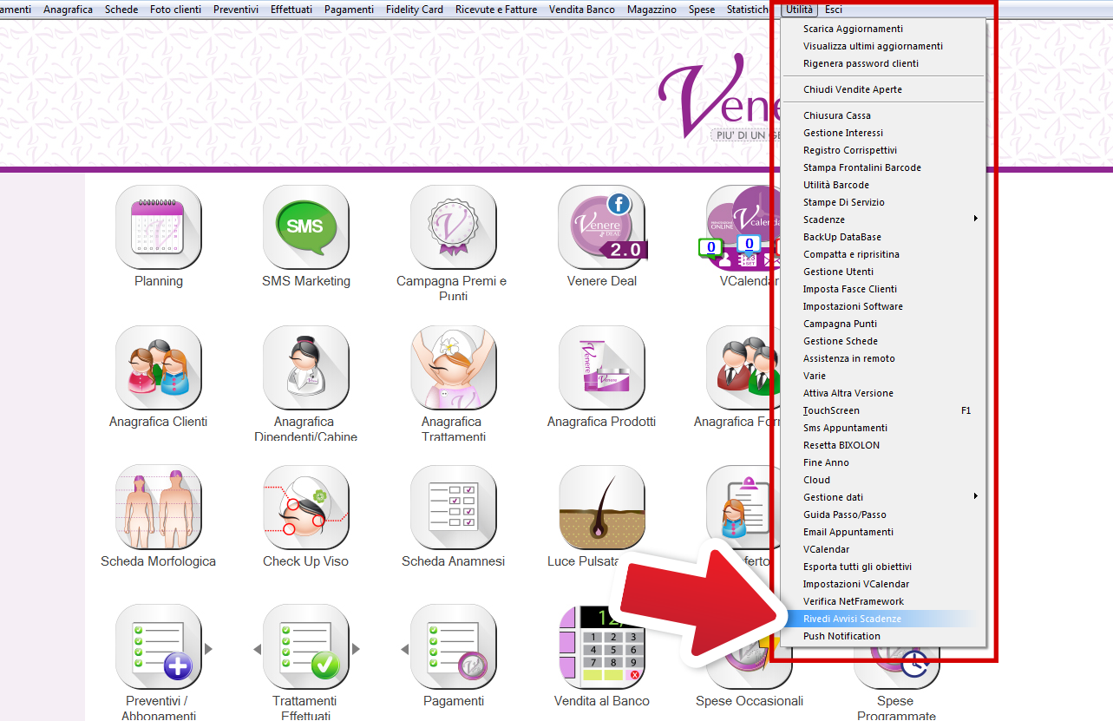The height and width of the screenshot is (721, 1113).
Task: Open Preventivi / Abbonamenti icon
Action: tap(159, 647)
